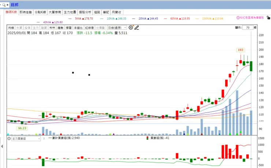
Task: Open 主力買賣超 indicator dropdown
Action: tap(26, 138)
